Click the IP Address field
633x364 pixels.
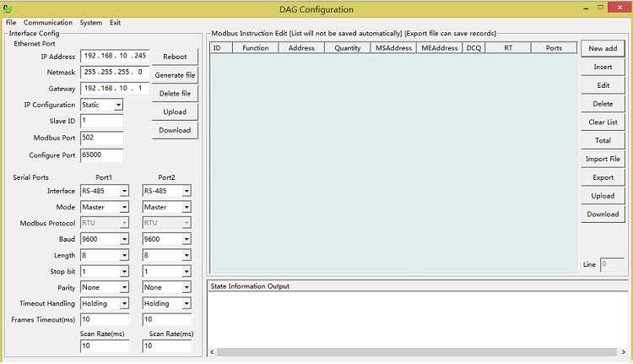click(115, 56)
